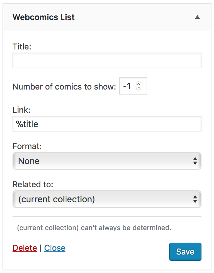The height and width of the screenshot is (273, 214).
Task: Click the Number of comics to show label
Action: tap(64, 86)
